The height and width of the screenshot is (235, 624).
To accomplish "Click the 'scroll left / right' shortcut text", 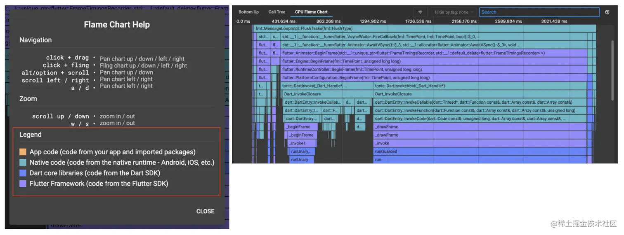I will 55,80.
